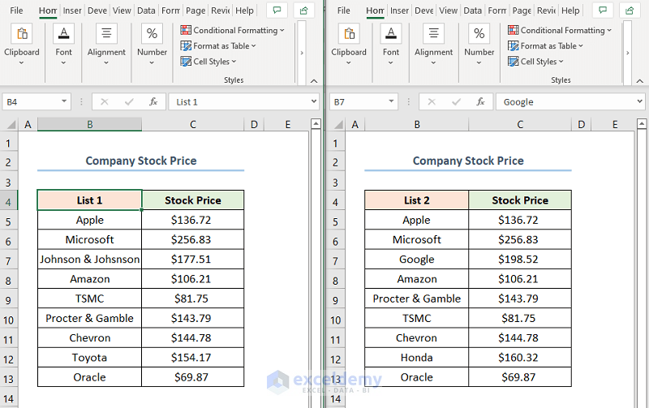
Task: Switch to Insert tab in left window
Action: pyautogui.click(x=72, y=11)
